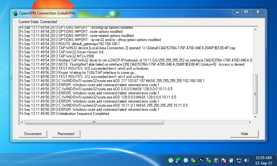Select the 'route.exe ADD 10.11.0.1 MASK' line
277x166 pixels.
(x=104, y=105)
